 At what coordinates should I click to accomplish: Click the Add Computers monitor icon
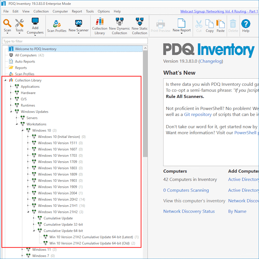click(x=35, y=21)
